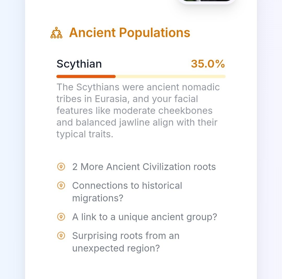Click pin icon beside "2 More Ancient Civilization roots"
This screenshot has width=282, height=279.
61,167
